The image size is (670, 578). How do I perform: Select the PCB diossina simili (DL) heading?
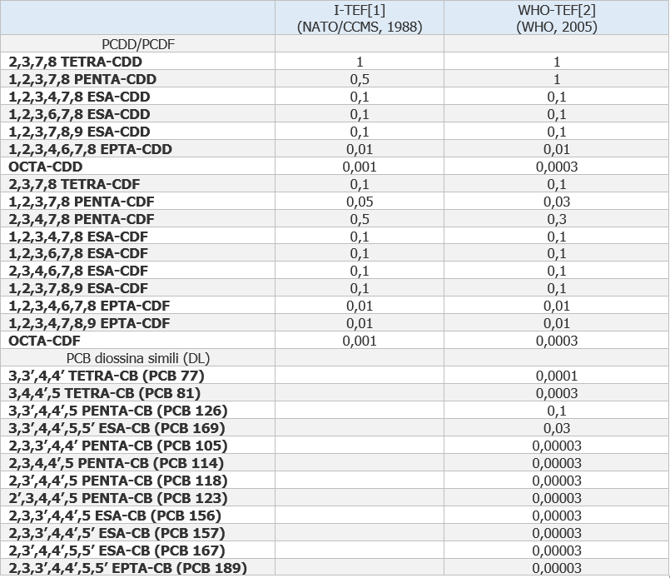[x=137, y=358]
